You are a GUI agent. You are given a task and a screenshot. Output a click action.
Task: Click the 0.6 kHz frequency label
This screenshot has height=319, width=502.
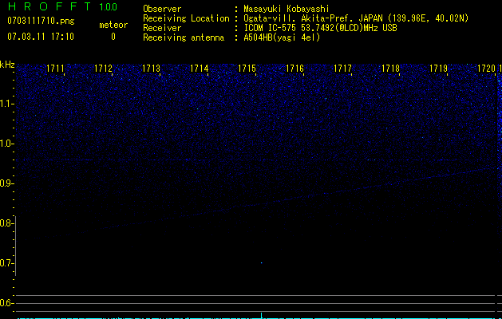7,303
